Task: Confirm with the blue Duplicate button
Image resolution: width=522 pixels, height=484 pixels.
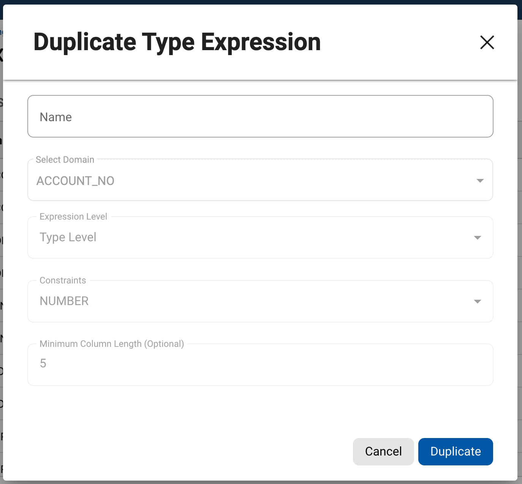Action: (x=455, y=451)
